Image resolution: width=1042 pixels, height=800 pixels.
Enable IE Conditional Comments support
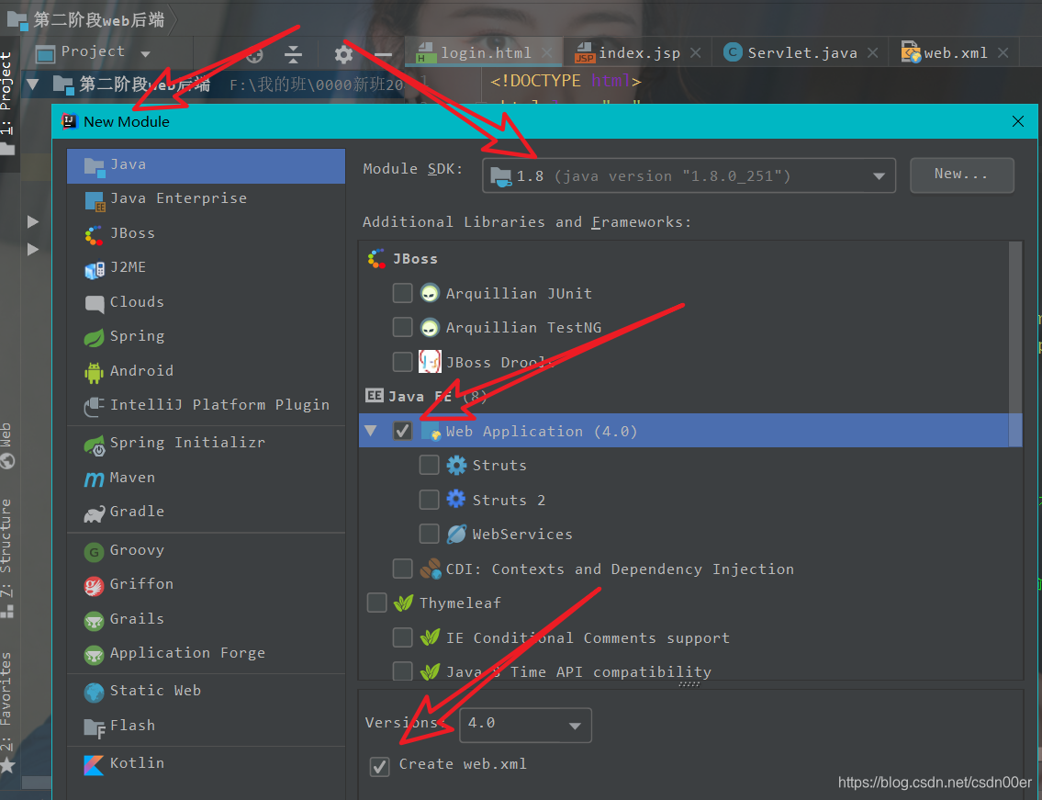click(x=403, y=637)
